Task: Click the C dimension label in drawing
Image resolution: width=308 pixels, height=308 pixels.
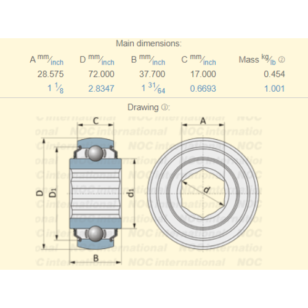Action: point(96,121)
